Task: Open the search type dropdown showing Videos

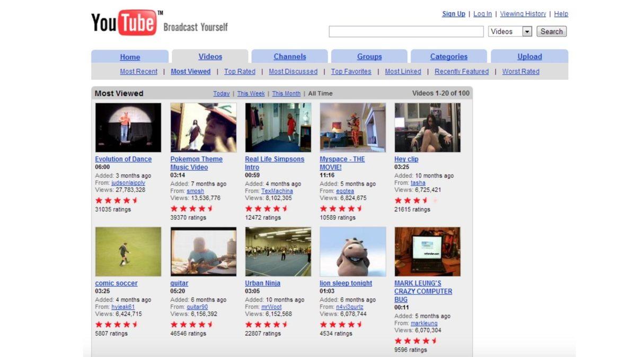Action: tap(509, 31)
